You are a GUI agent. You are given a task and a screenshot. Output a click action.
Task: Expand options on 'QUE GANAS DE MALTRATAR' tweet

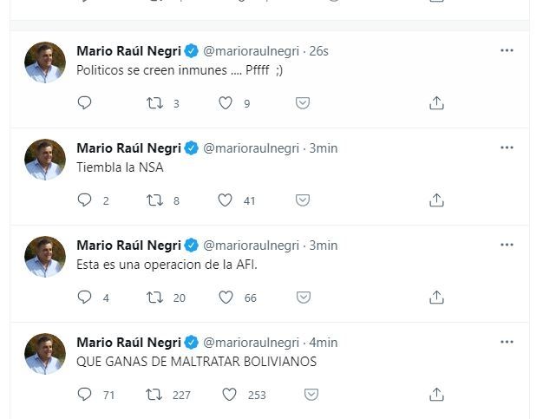(507, 342)
